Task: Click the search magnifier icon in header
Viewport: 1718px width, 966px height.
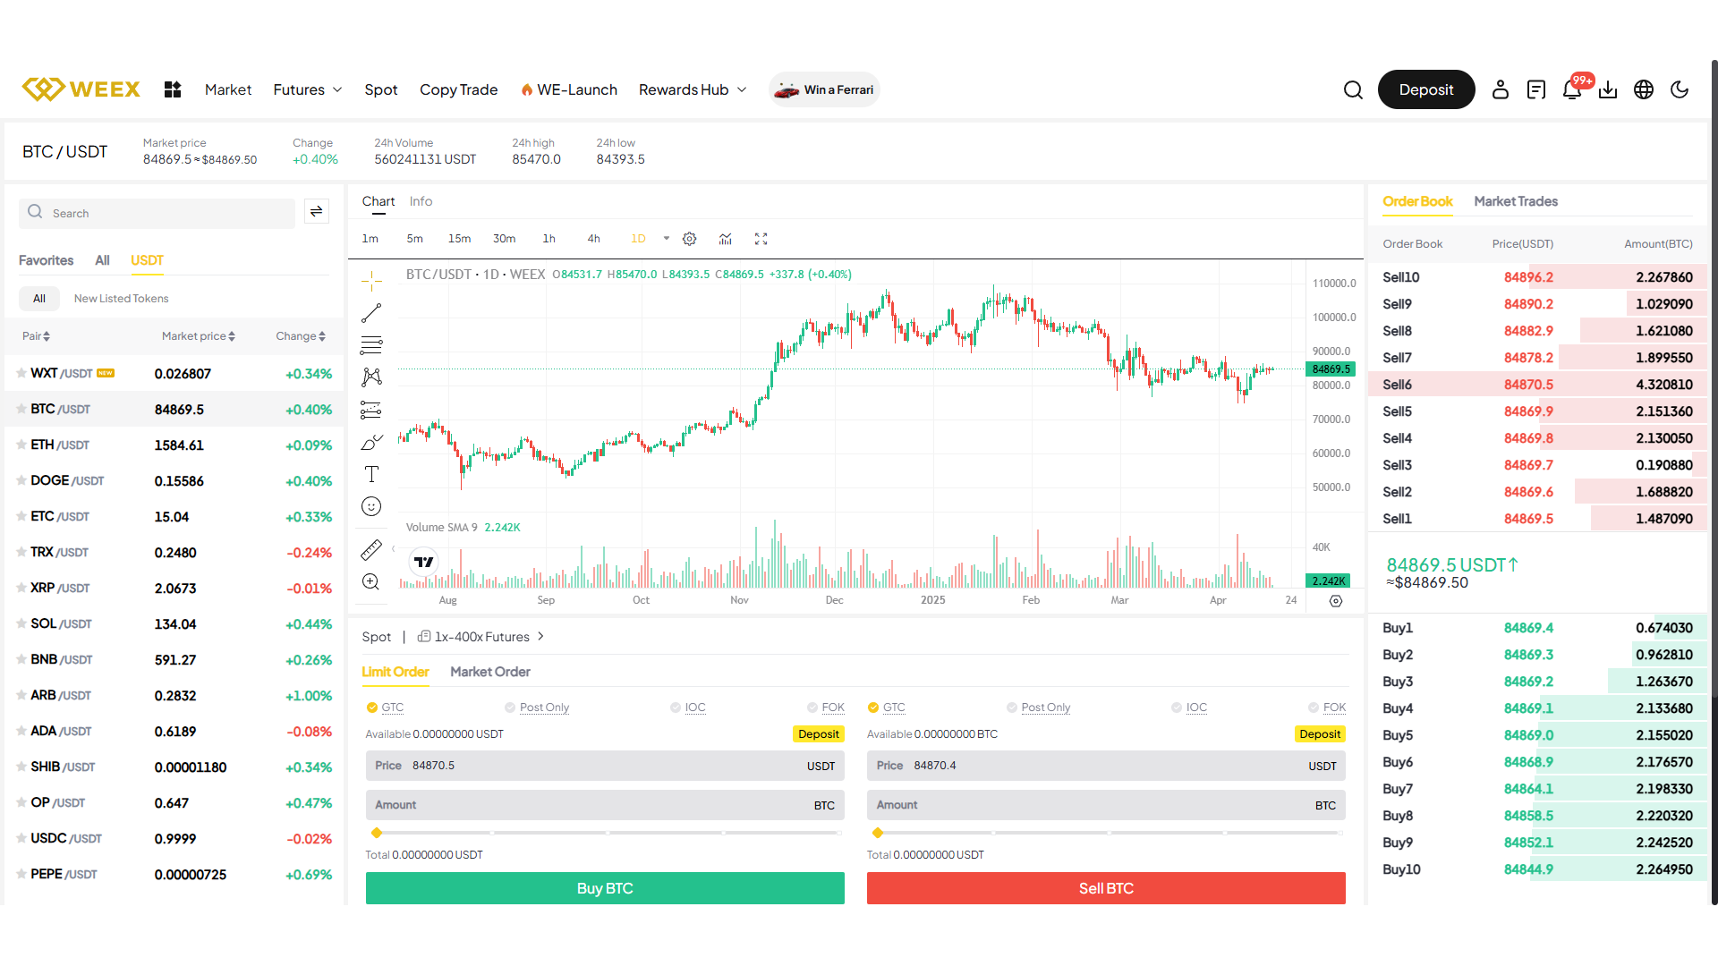Action: tap(1353, 89)
